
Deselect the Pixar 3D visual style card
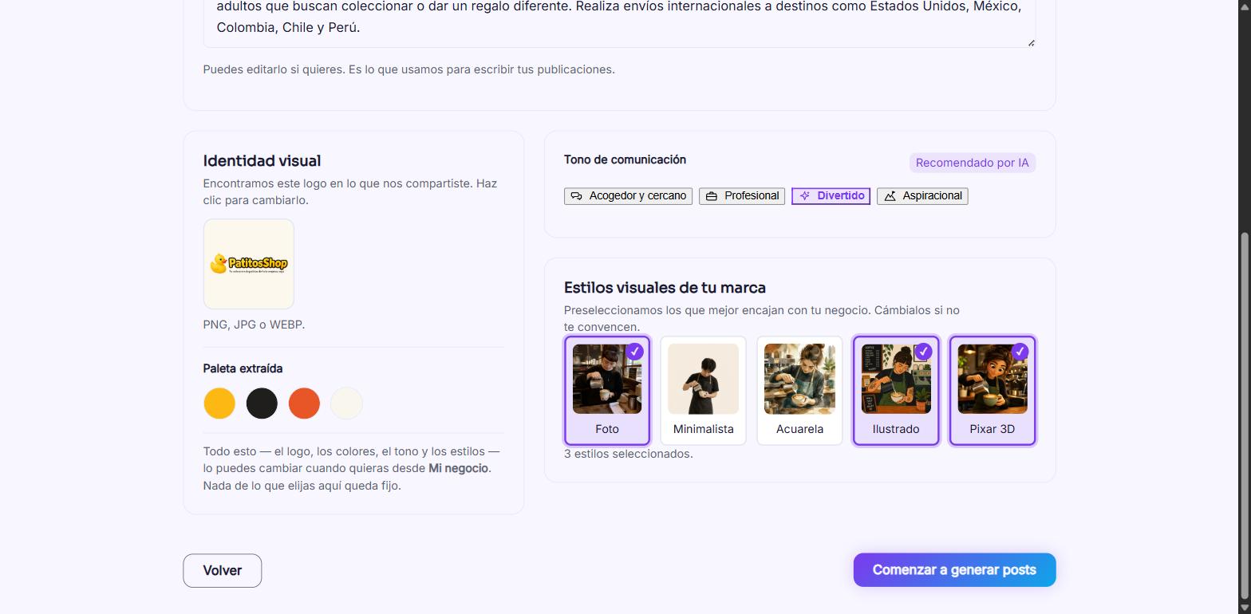pos(993,391)
